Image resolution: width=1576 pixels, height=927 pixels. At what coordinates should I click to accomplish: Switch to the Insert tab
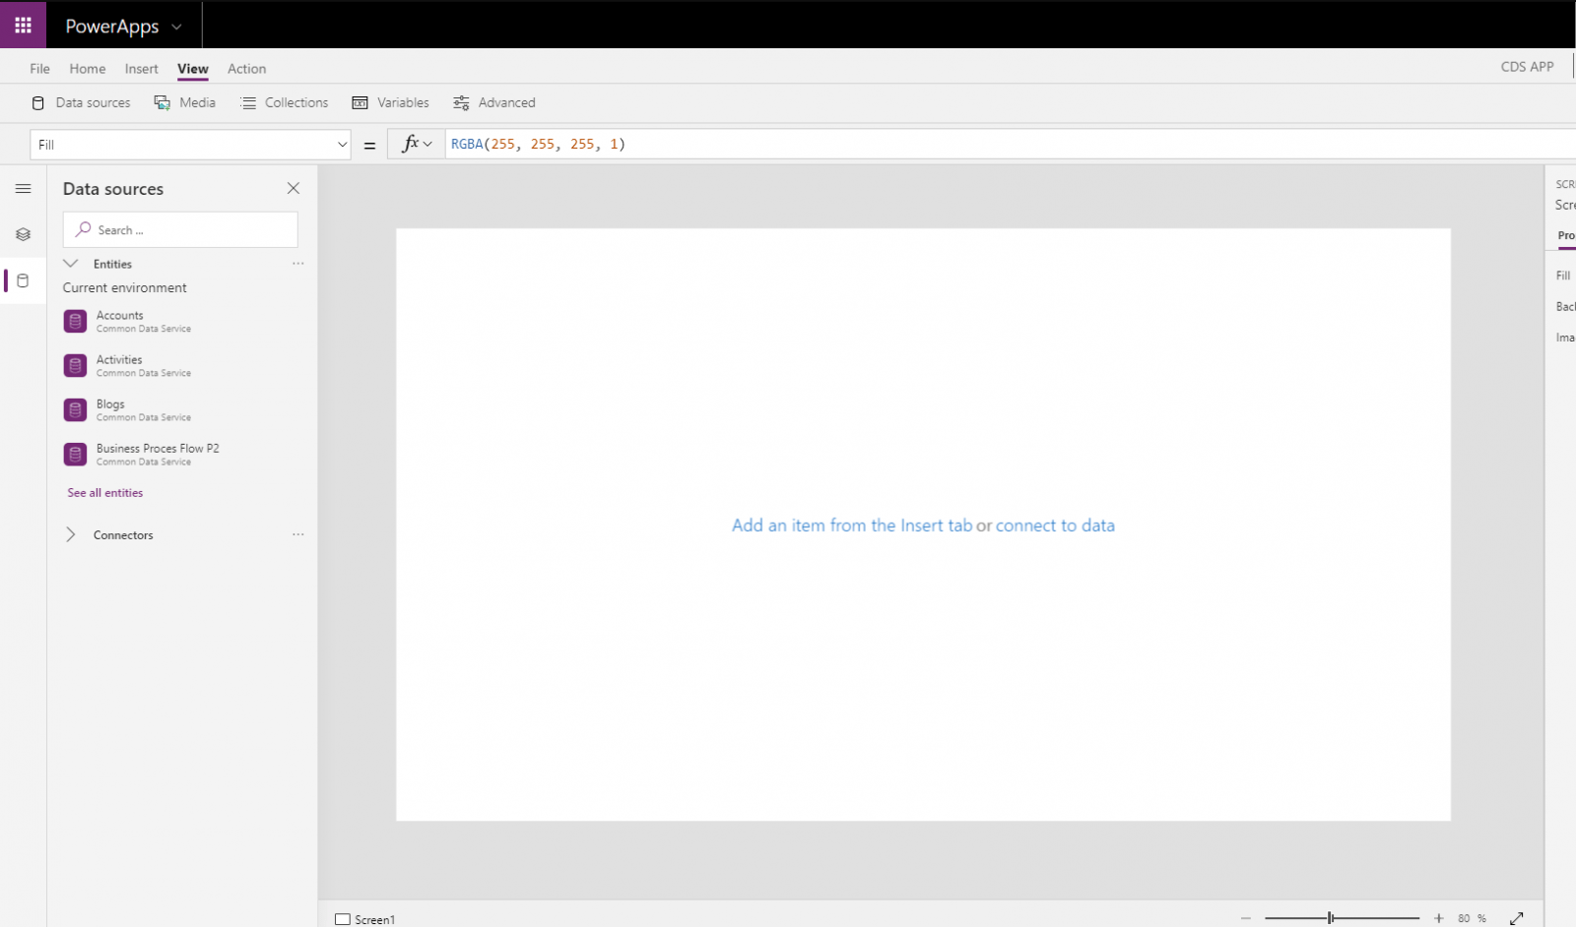(142, 69)
